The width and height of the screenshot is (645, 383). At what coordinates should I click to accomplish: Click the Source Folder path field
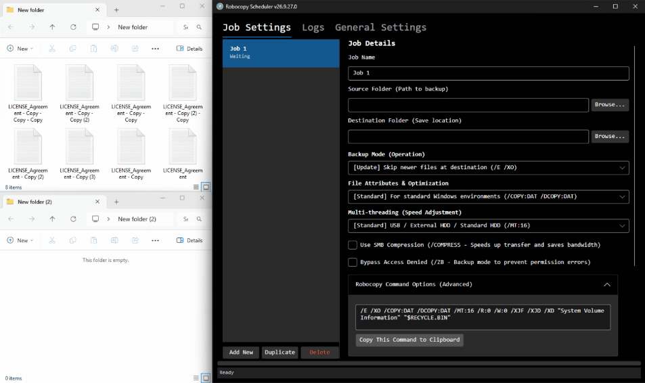coord(468,105)
